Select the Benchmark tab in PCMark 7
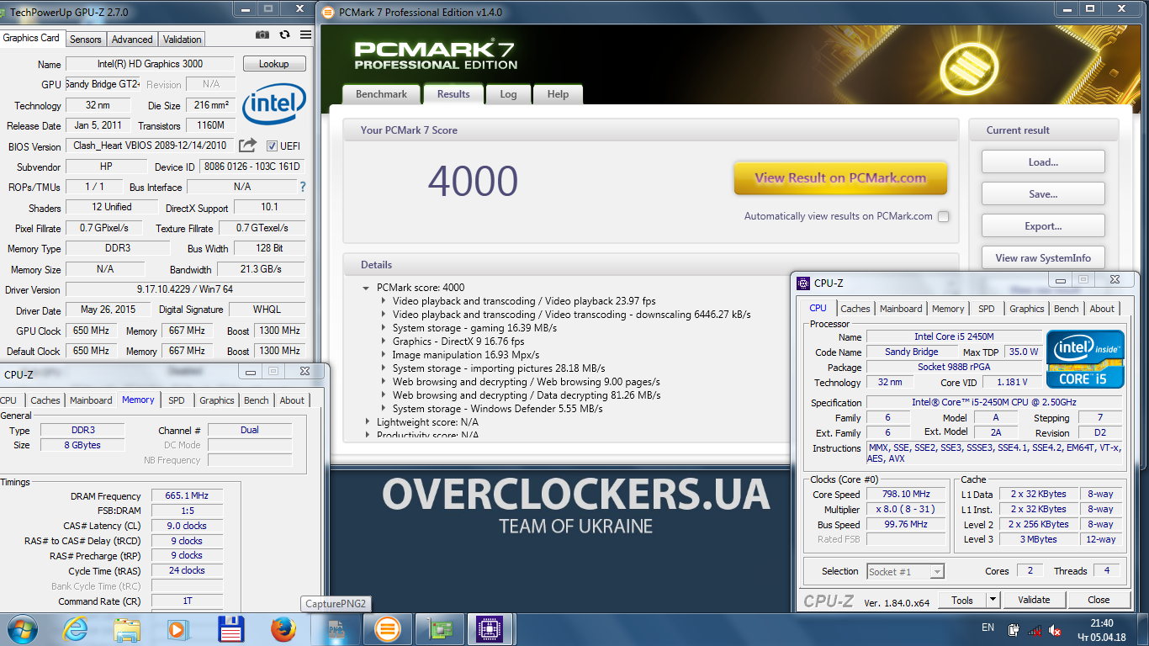This screenshot has width=1149, height=646. (x=381, y=94)
